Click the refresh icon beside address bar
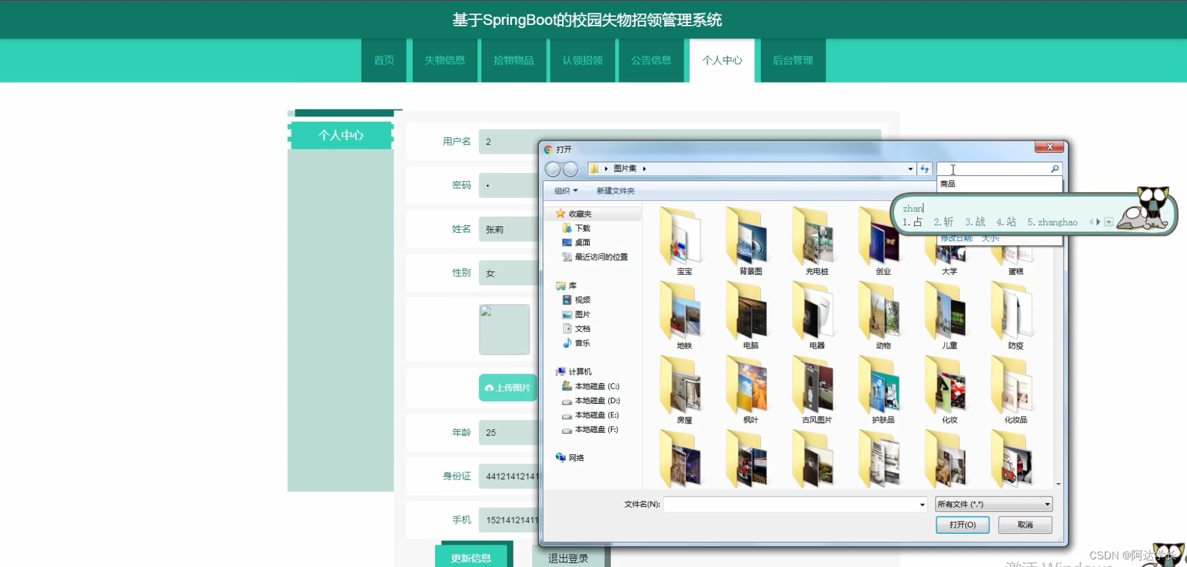 (x=924, y=169)
